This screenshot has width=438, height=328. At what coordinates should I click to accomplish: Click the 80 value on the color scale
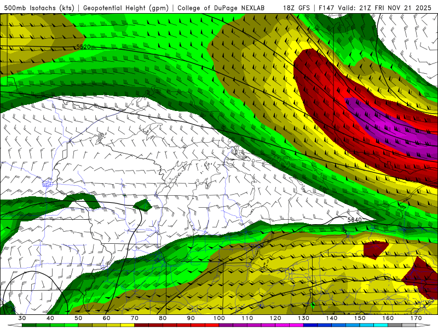(x=163, y=318)
